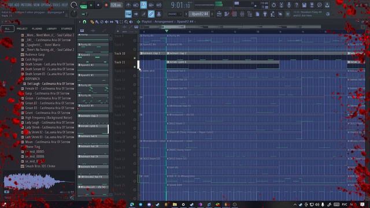Open the Windows notification center icon
The width and height of the screenshot is (370, 208).
tap(362, 204)
